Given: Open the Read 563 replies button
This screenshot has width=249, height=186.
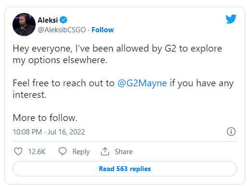Looking at the screenshot, I should pyautogui.click(x=125, y=169).
